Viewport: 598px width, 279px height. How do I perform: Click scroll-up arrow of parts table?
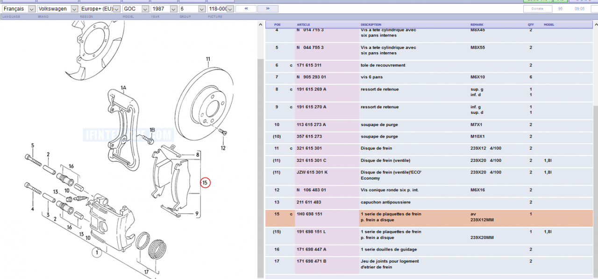coord(595,24)
